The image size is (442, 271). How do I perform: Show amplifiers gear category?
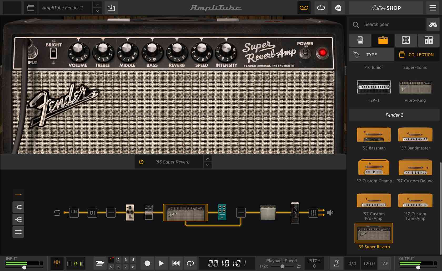(x=383, y=40)
